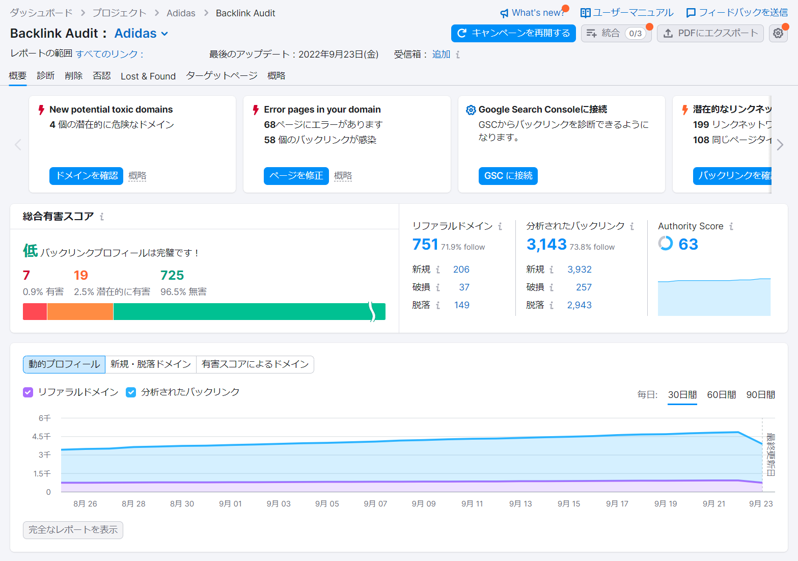The height and width of the screenshot is (561, 798).
Task: Click lightning icon on Error pages card
Action: point(256,110)
